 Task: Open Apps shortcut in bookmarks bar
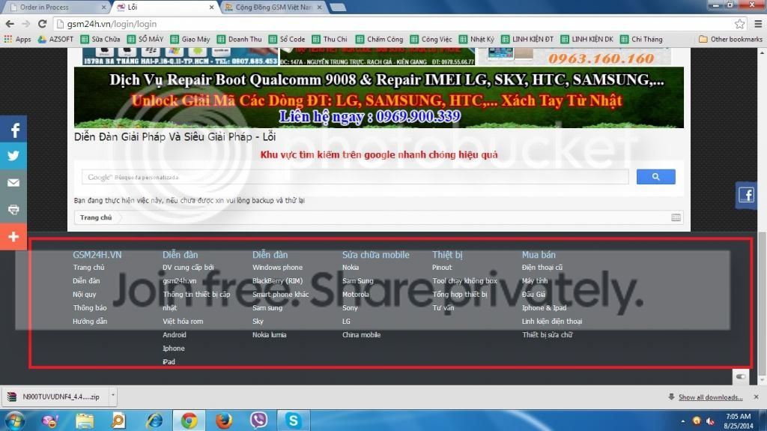tap(17, 39)
